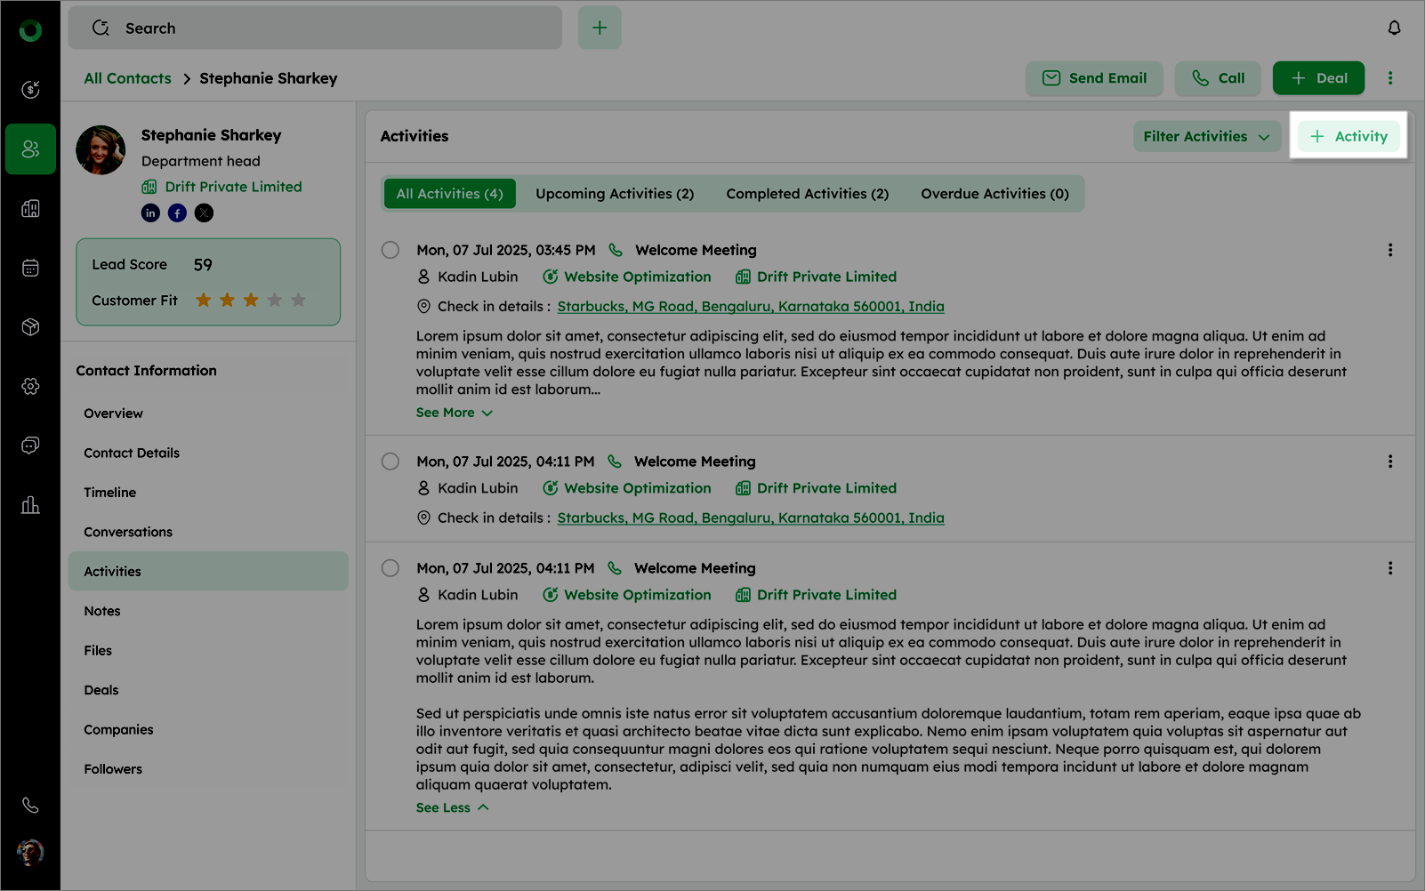1425x891 pixels.
Task: Click the phone icon in bottom sidebar
Action: coord(30,805)
